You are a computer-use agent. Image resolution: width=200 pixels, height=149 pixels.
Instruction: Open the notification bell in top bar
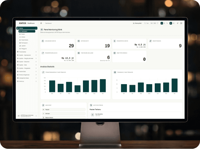click(178, 23)
